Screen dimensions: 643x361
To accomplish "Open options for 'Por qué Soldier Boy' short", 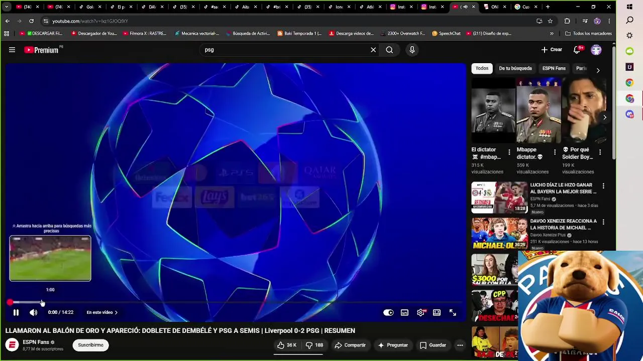I will (600, 152).
